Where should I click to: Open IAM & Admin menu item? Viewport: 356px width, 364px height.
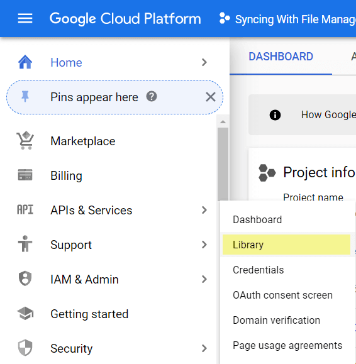(84, 279)
